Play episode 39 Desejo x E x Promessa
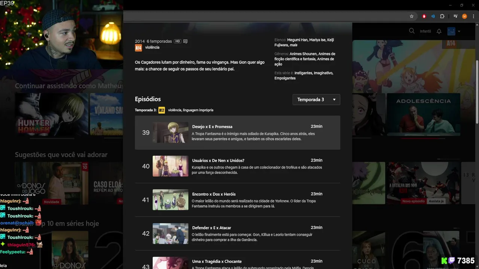Viewport: 479px width, 269px height. click(x=237, y=133)
